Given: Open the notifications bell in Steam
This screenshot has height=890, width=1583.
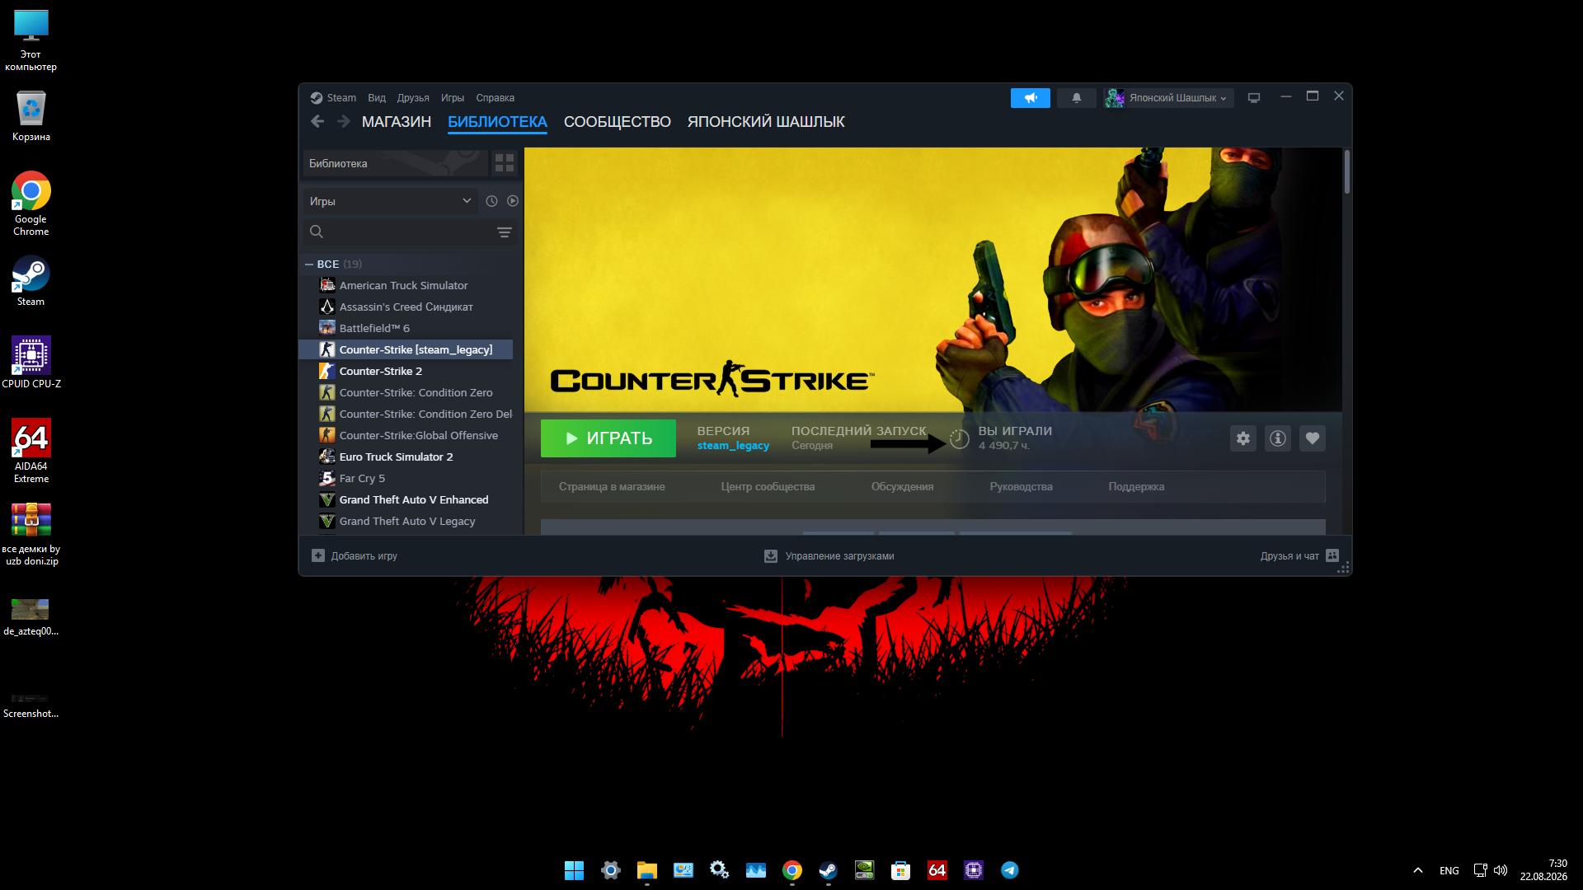Looking at the screenshot, I should tap(1077, 98).
